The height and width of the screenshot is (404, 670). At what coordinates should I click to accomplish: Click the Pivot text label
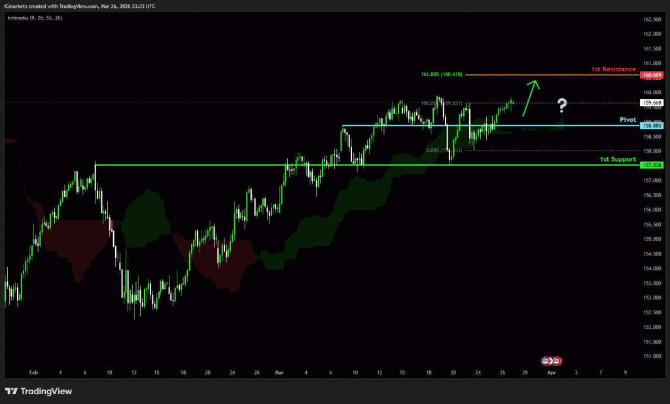click(627, 120)
